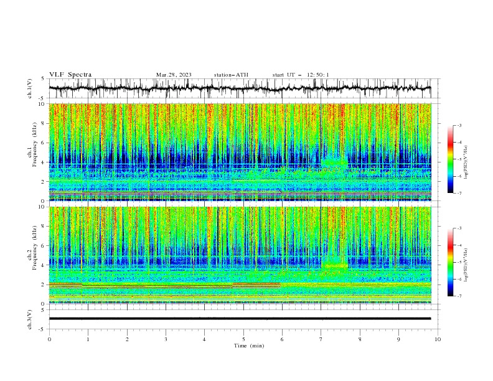Click the "6" kHz tick of ch.2 spectrogram
This screenshot has height=381, width=493.
pyautogui.click(x=44, y=246)
